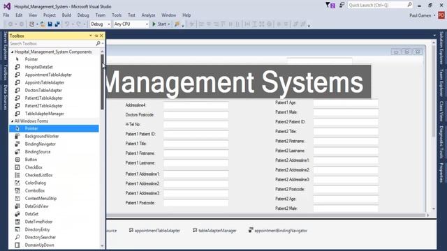This screenshot has height=251, width=447.
Task: Open the Solution Explorer side tab
Action: pyautogui.click(x=441, y=48)
